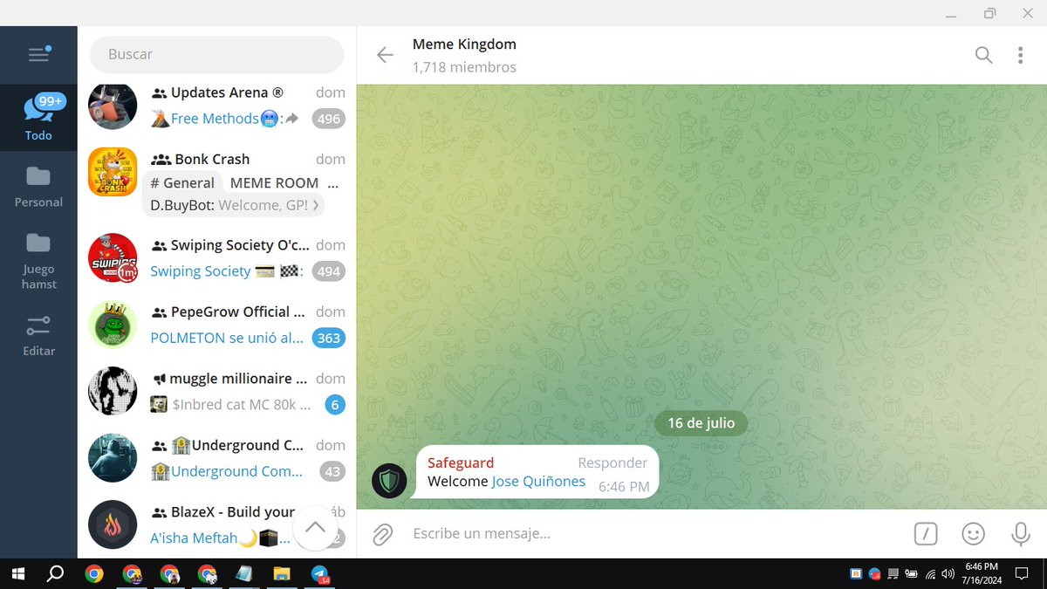Search in the Meme Kingdom chat
The image size is (1047, 589).
pyautogui.click(x=983, y=55)
